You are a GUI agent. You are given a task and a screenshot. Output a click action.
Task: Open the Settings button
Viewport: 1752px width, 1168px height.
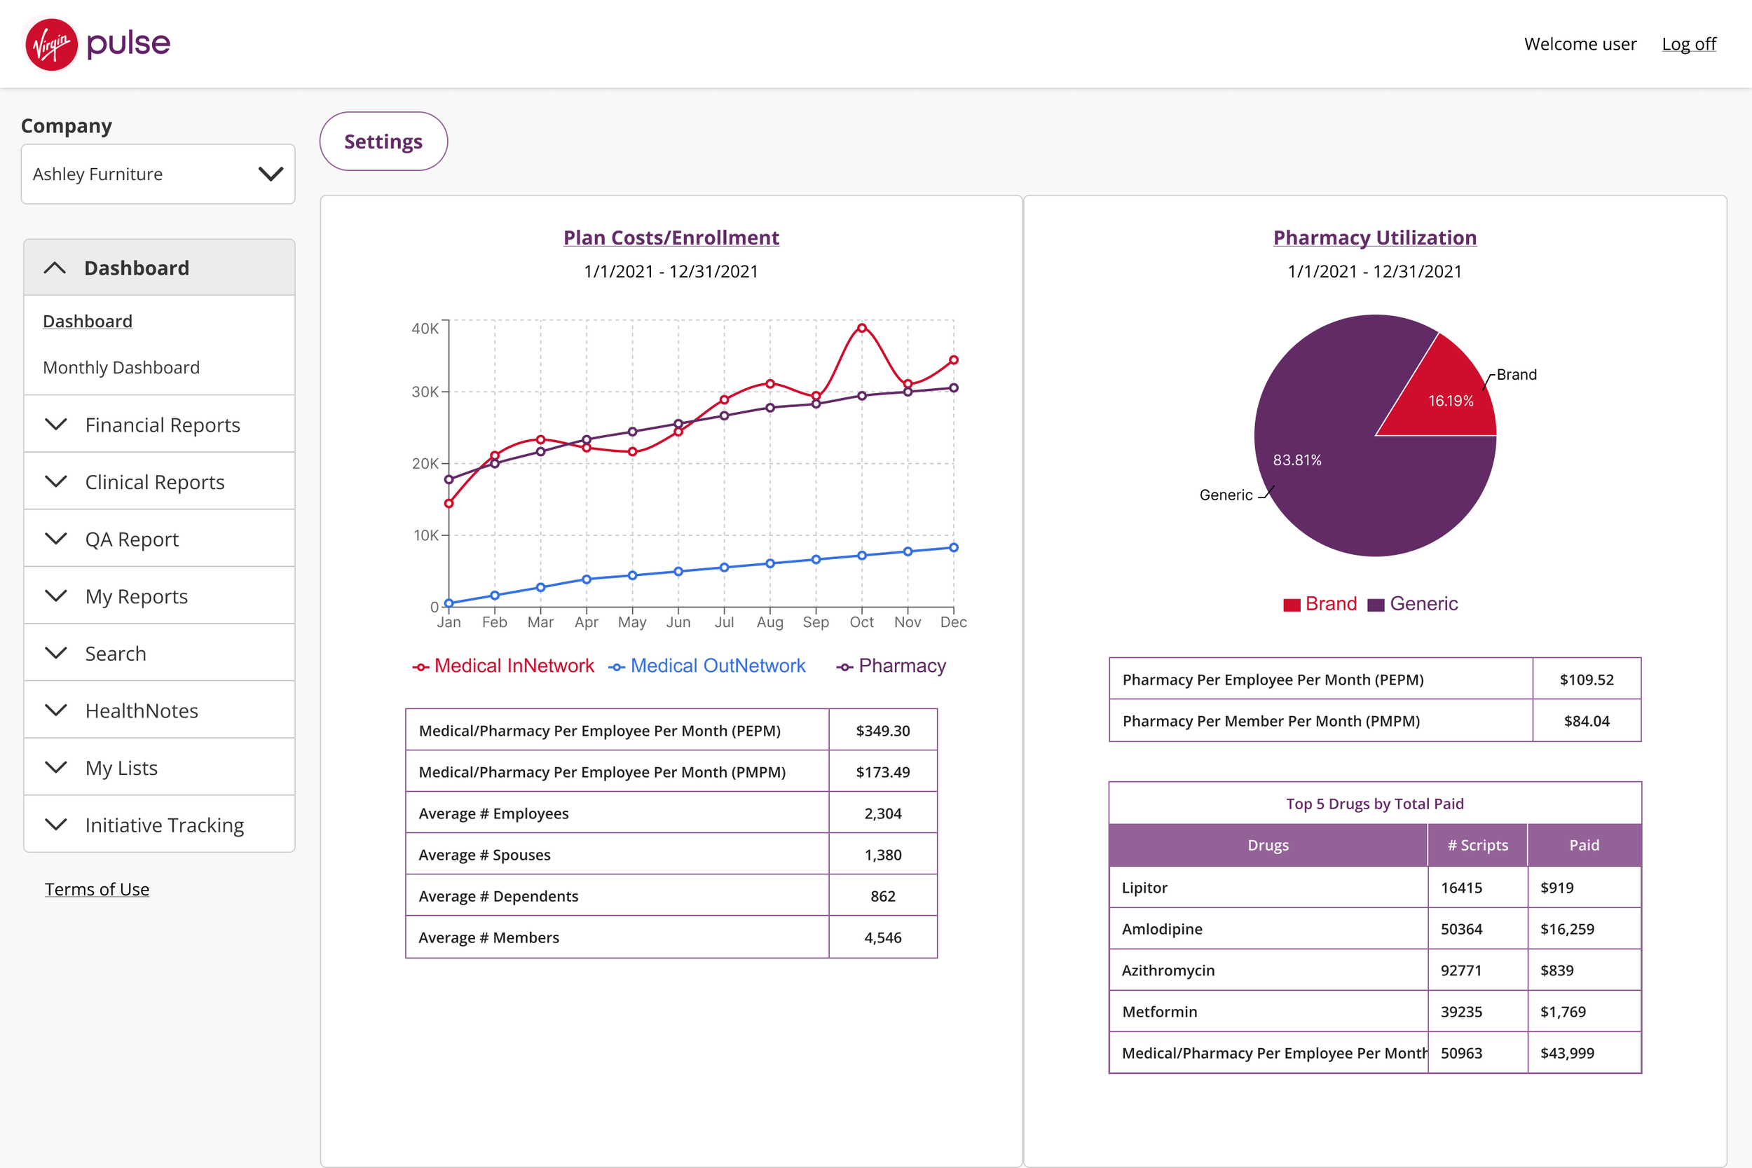tap(383, 142)
